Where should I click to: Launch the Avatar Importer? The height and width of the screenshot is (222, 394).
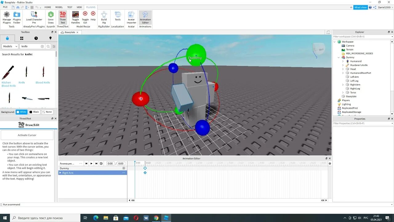pos(131,18)
